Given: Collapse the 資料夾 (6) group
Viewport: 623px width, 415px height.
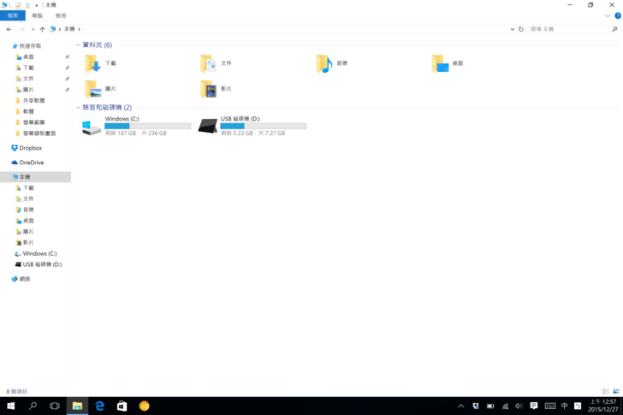Looking at the screenshot, I should [78, 45].
